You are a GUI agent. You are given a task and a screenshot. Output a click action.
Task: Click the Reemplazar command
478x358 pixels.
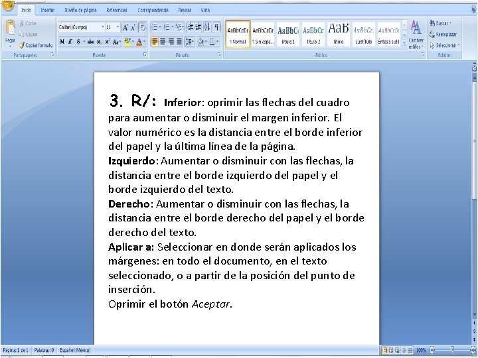pyautogui.click(x=443, y=34)
